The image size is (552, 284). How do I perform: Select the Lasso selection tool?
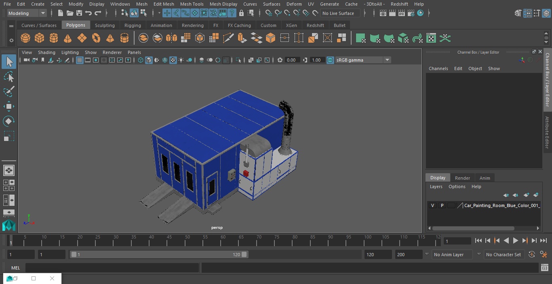coord(8,77)
